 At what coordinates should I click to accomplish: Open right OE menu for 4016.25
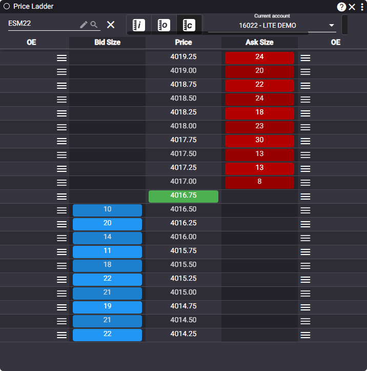tap(305, 224)
